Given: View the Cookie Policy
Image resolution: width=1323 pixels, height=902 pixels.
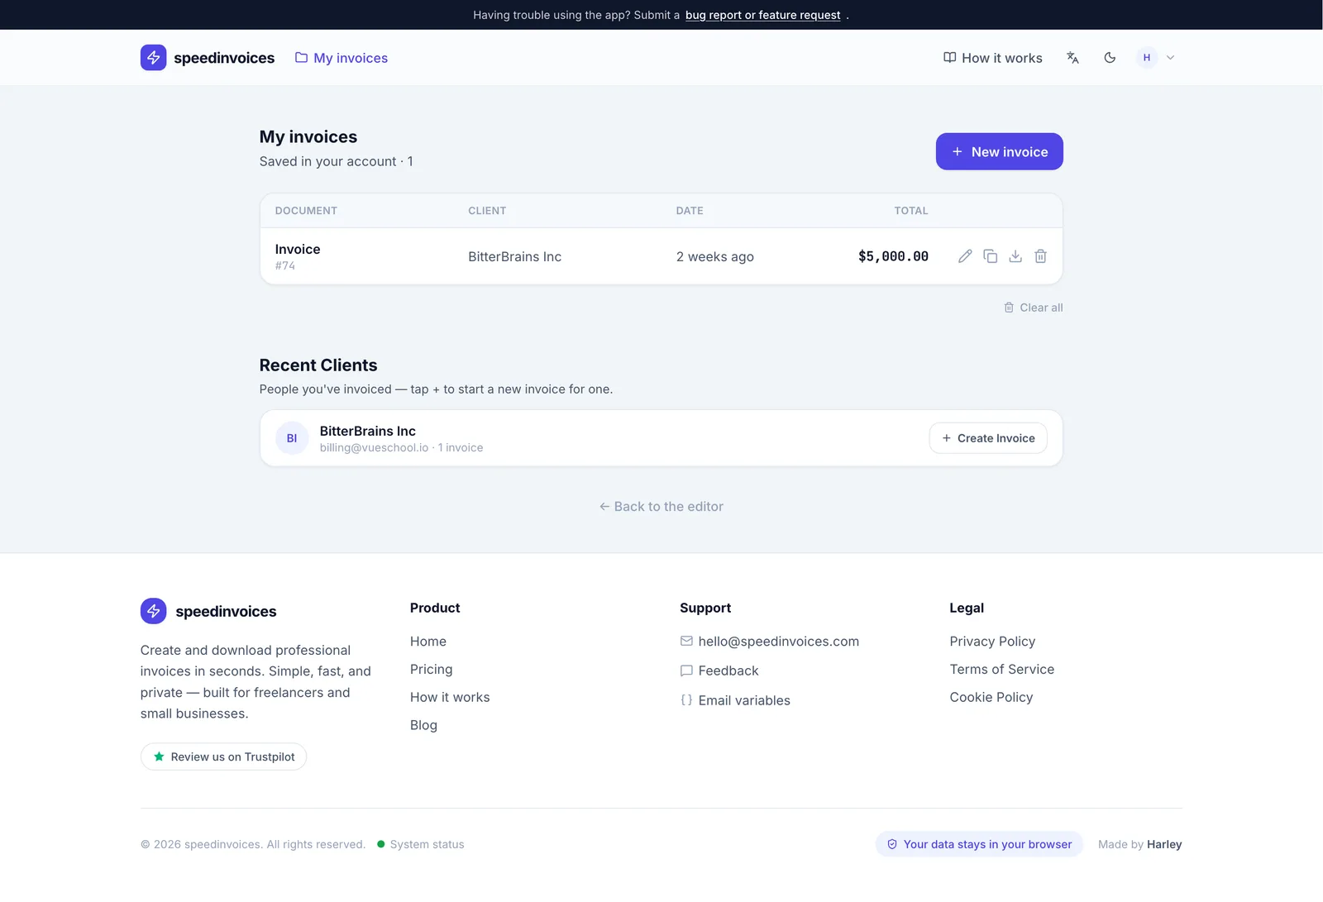Looking at the screenshot, I should pyautogui.click(x=991, y=698).
